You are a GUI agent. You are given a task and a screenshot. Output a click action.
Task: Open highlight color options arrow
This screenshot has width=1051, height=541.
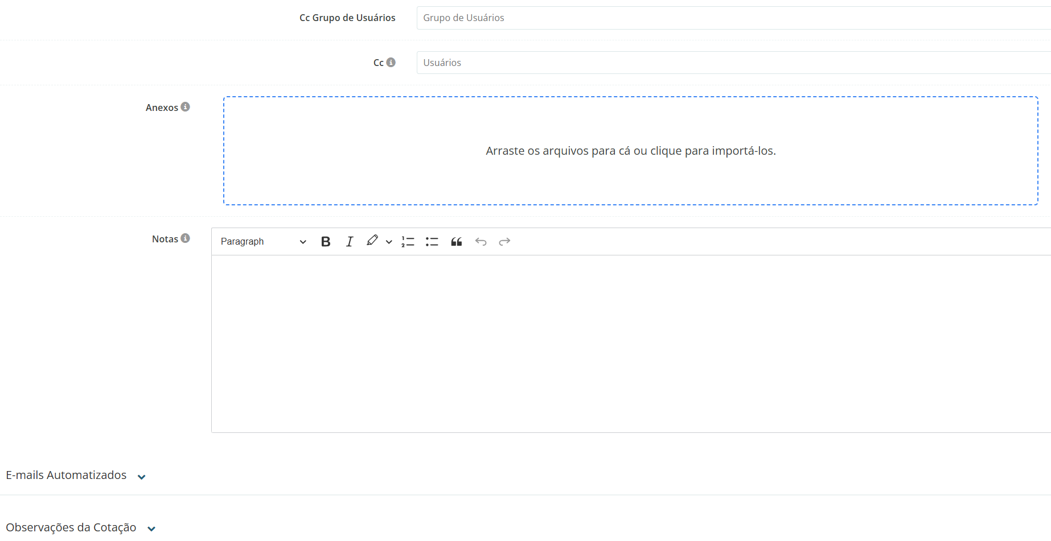click(x=389, y=242)
